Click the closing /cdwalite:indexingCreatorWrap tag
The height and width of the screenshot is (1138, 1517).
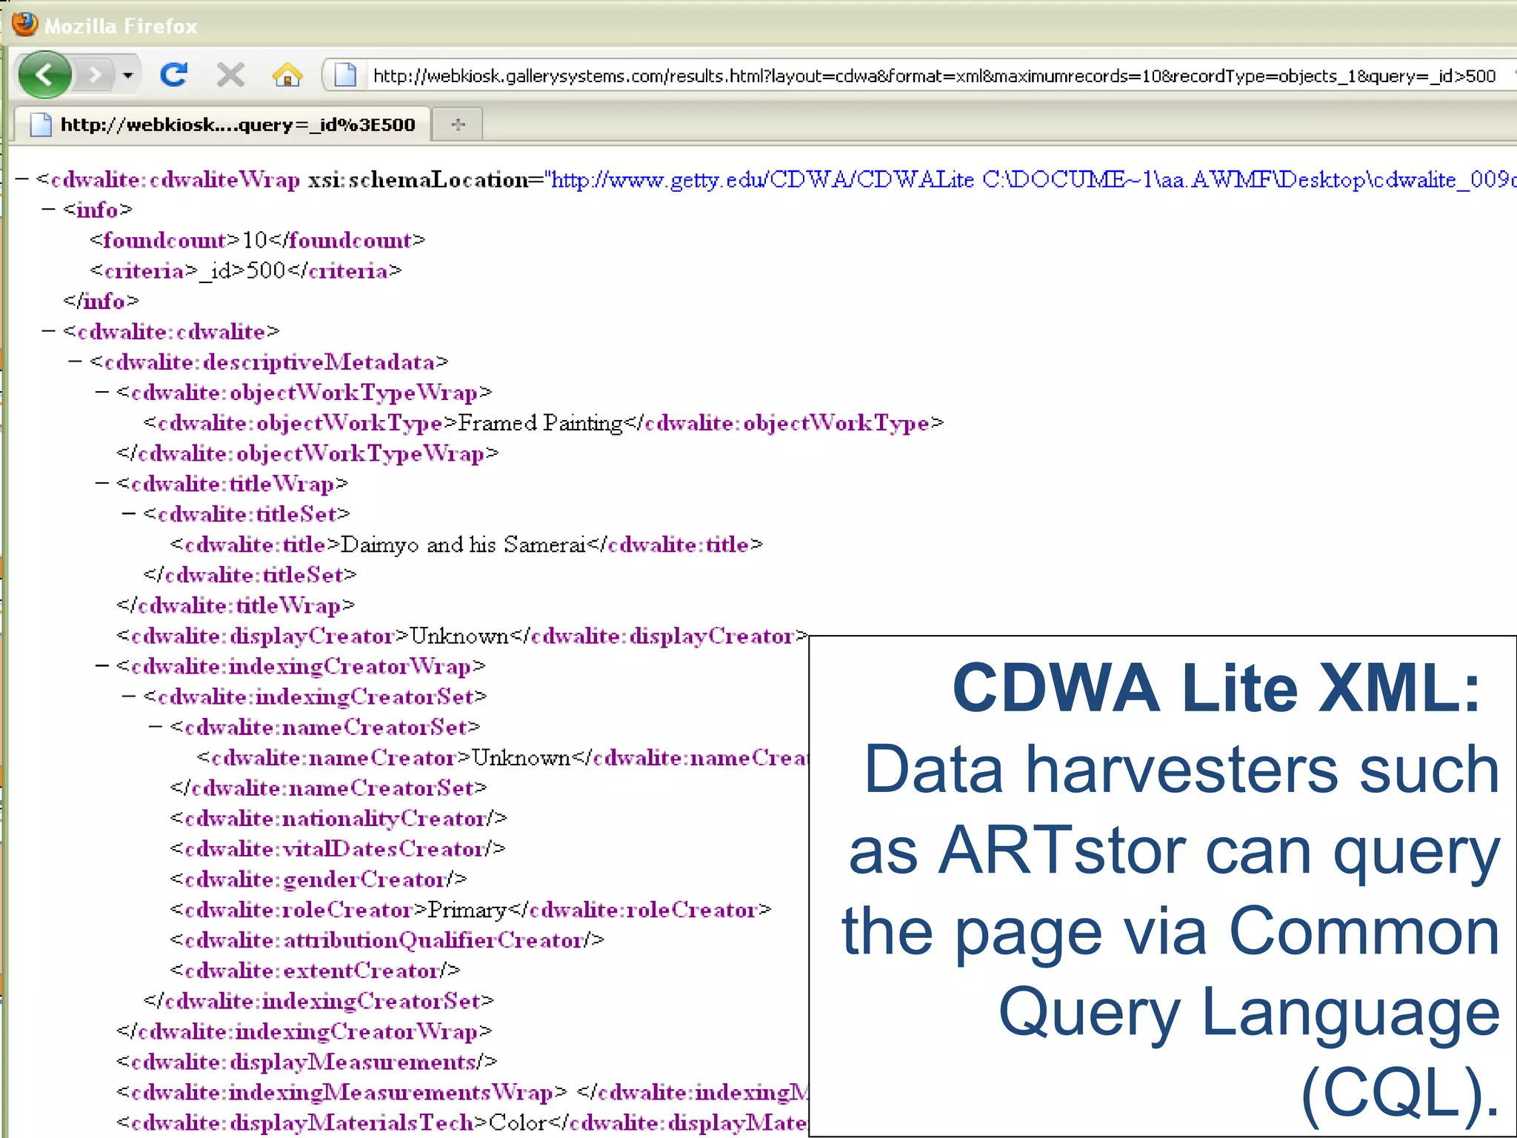(304, 1031)
